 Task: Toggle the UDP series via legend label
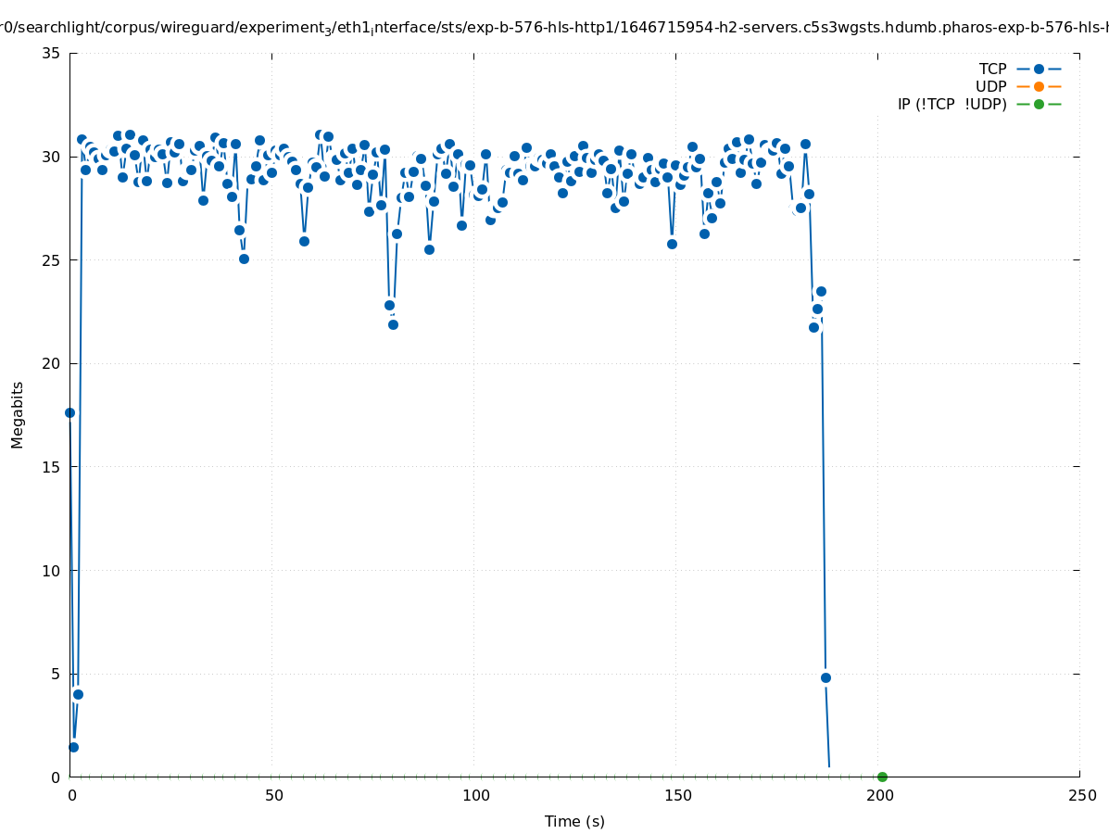(x=990, y=86)
